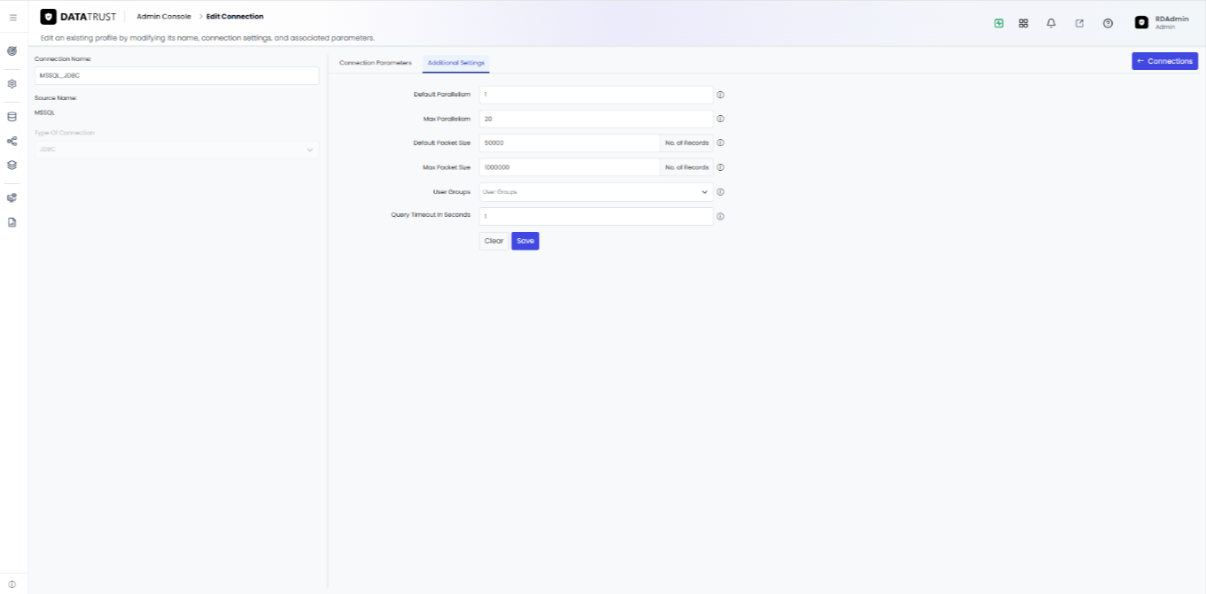This screenshot has width=1206, height=594.
Task: Open the document report icon in the sidebar
Action: pos(12,222)
